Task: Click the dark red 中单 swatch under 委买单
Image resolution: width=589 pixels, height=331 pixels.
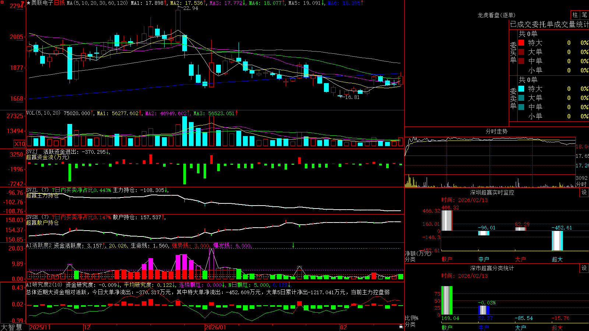Action: click(x=521, y=61)
